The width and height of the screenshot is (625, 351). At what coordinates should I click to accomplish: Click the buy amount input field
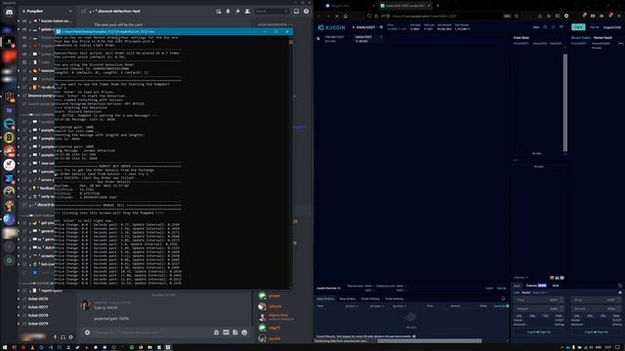coord(539,308)
